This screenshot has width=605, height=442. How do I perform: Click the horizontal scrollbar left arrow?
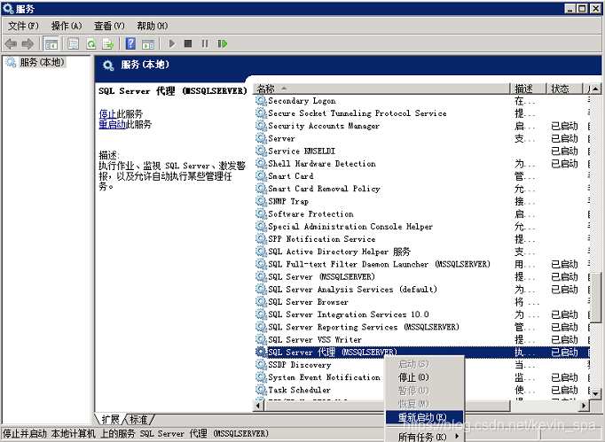coord(258,406)
